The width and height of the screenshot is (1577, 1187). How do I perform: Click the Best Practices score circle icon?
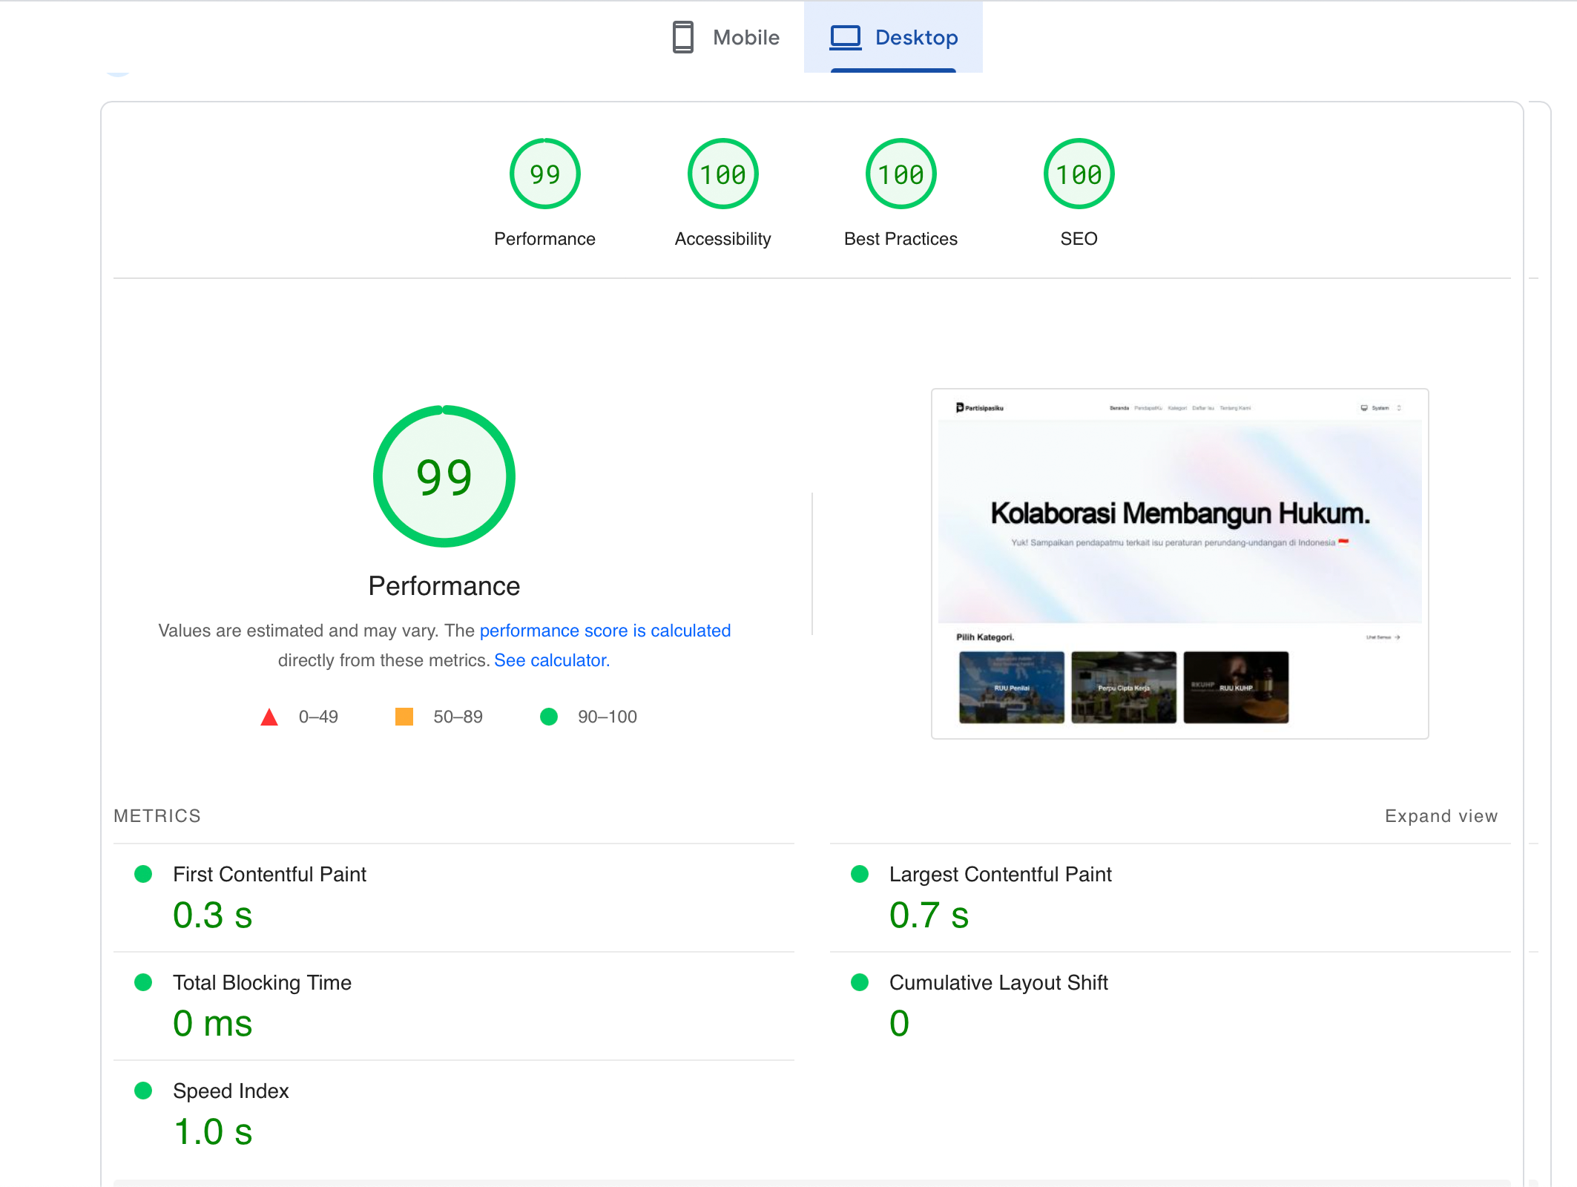(901, 174)
